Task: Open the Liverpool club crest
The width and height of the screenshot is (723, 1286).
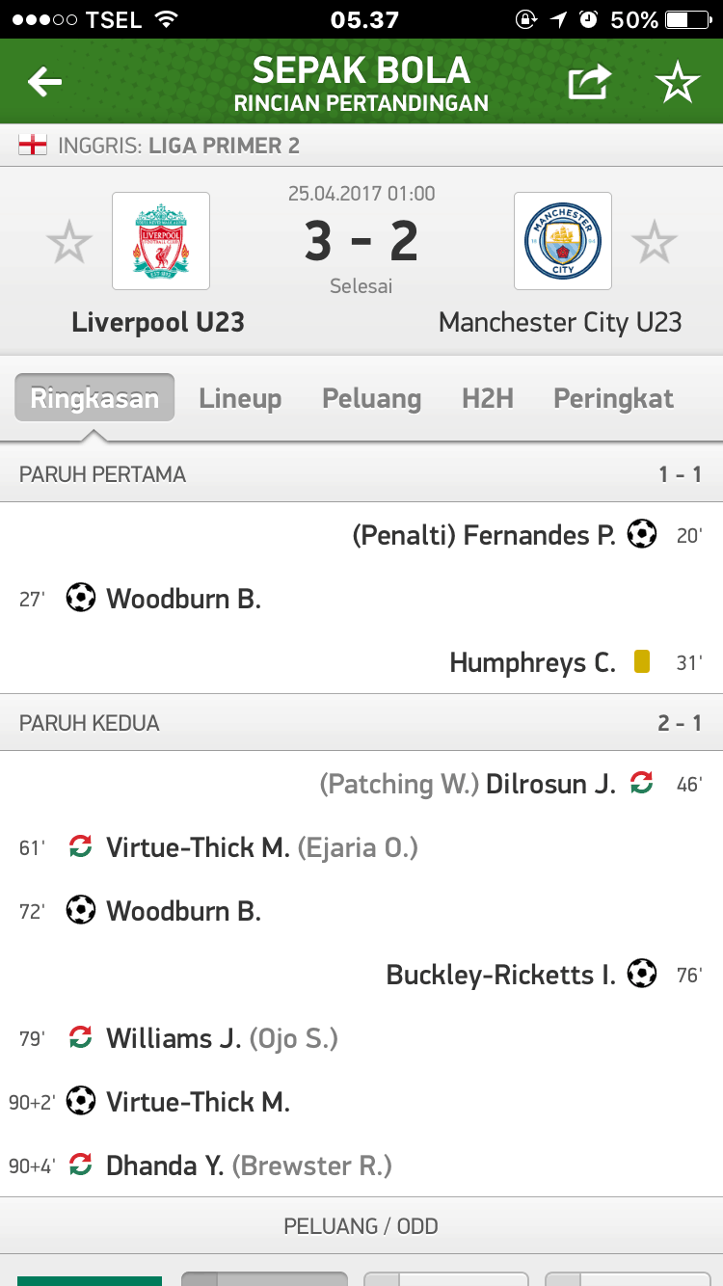Action: click(161, 241)
